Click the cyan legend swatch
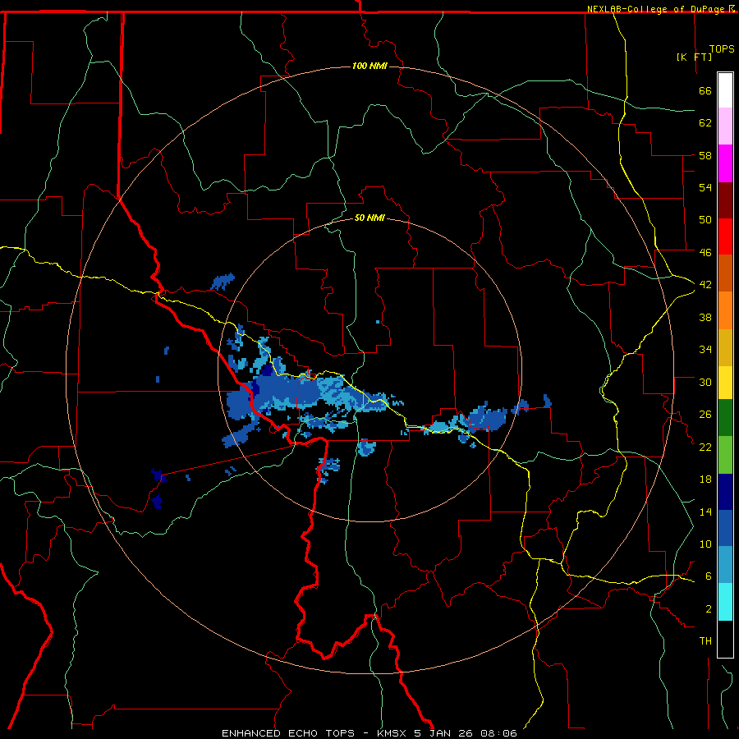The height and width of the screenshot is (739, 739). pos(725,602)
